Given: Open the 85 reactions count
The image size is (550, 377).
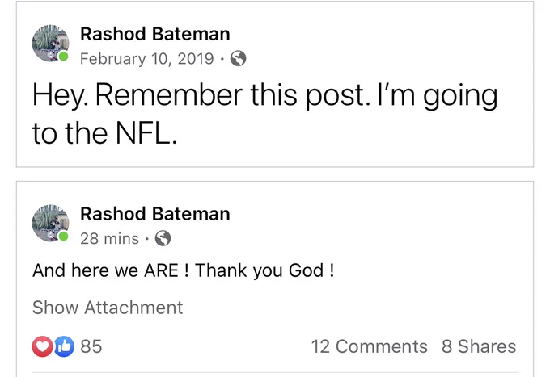Looking at the screenshot, I should tap(91, 346).
